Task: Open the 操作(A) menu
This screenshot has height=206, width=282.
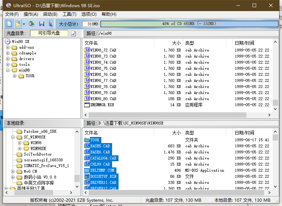Action: coord(31,14)
